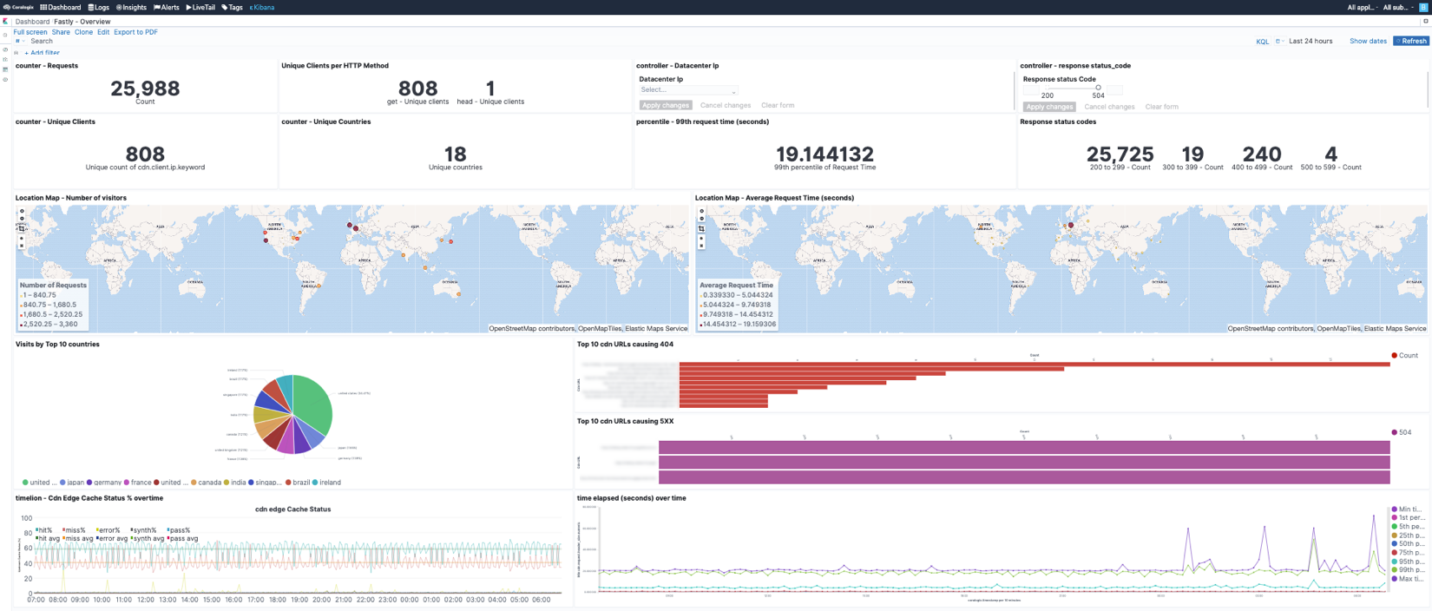The image size is (1432, 611).
Task: Open the All applications dropdown
Action: pos(1363,7)
